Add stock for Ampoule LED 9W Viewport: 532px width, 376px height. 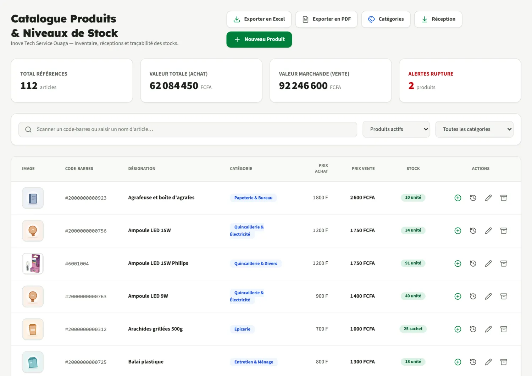tap(458, 296)
